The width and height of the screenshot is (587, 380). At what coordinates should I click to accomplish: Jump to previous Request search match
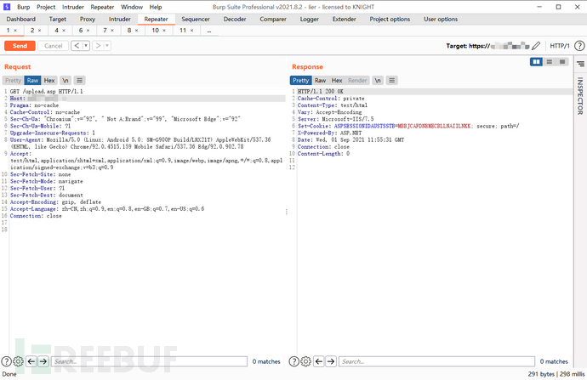click(31, 361)
